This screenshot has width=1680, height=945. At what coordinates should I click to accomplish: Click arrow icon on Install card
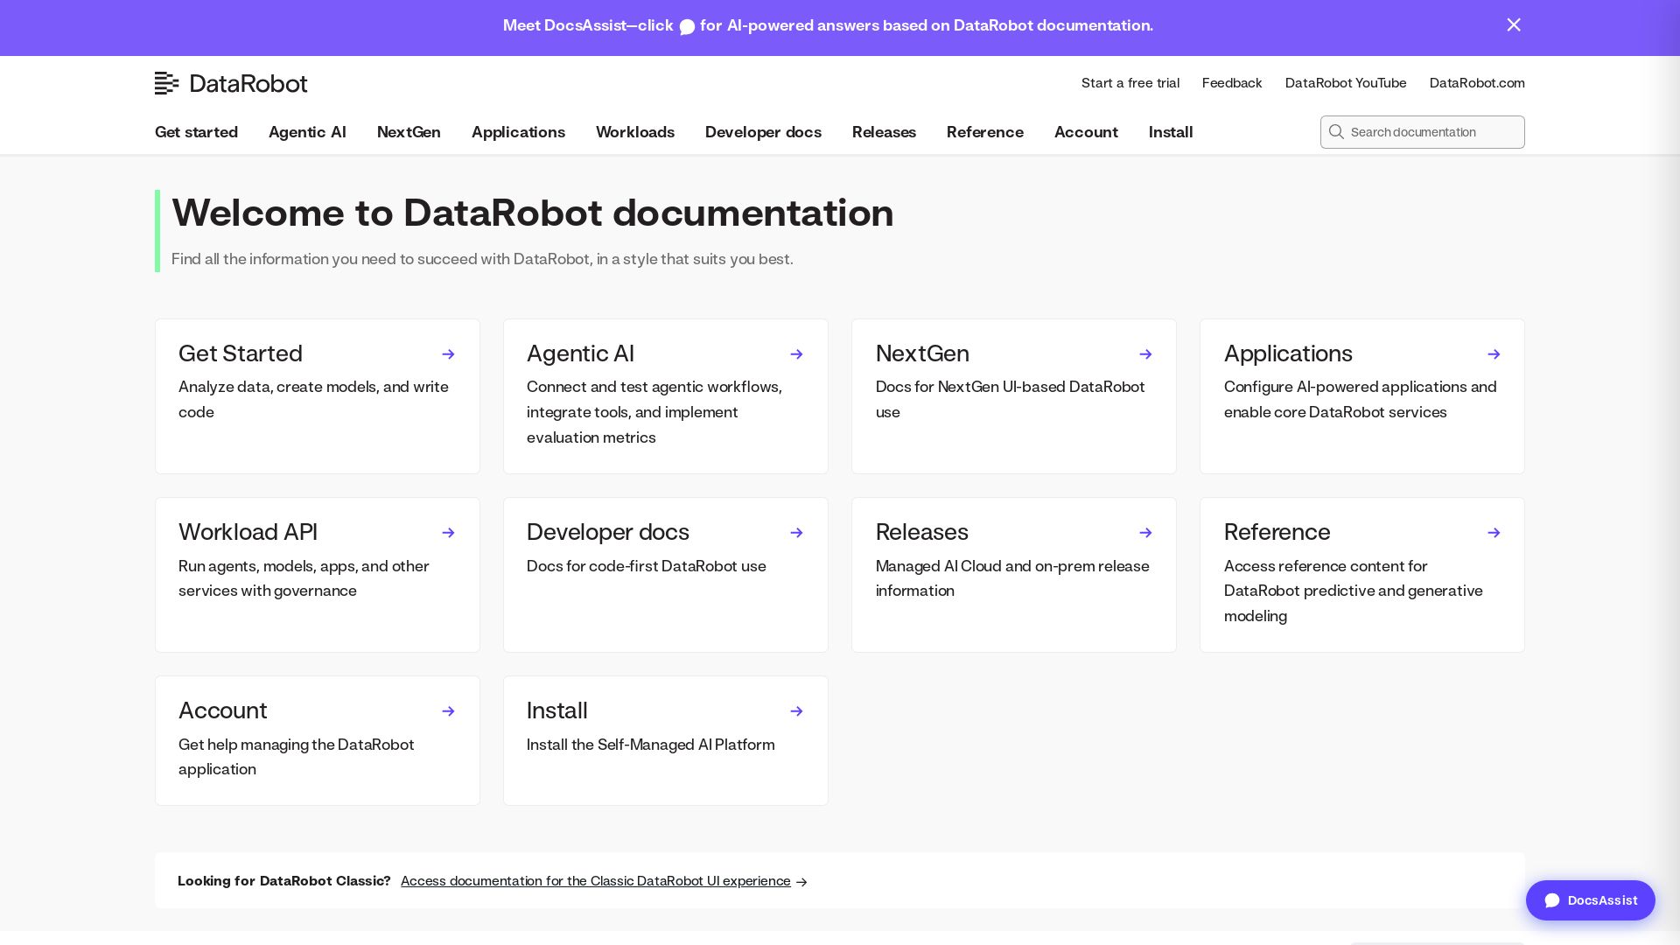[x=796, y=711]
